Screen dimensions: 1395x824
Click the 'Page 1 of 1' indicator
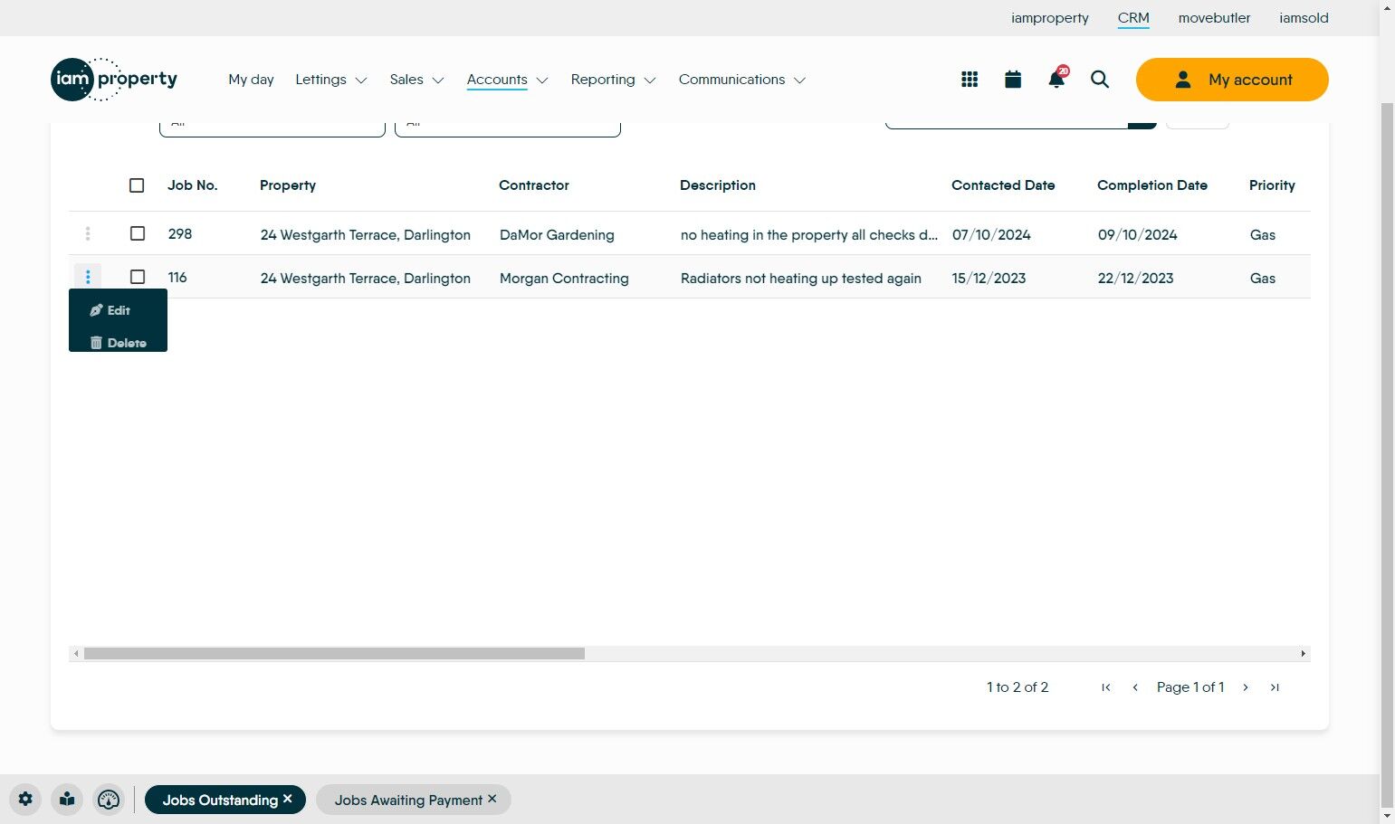(1190, 687)
